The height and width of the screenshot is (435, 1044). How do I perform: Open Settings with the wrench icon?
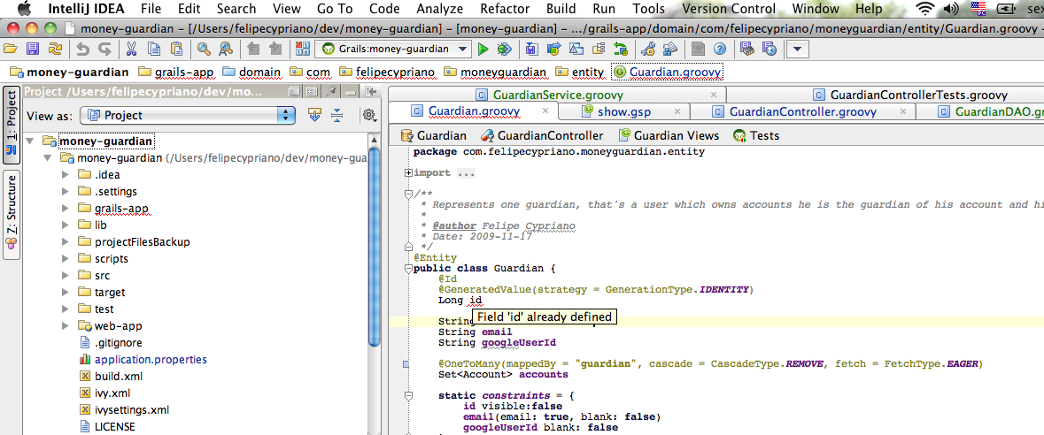pos(648,49)
